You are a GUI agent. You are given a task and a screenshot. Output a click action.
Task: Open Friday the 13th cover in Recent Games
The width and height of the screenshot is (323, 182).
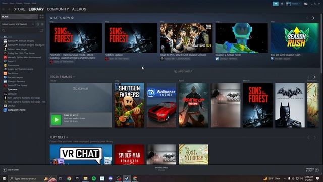pos(193,106)
